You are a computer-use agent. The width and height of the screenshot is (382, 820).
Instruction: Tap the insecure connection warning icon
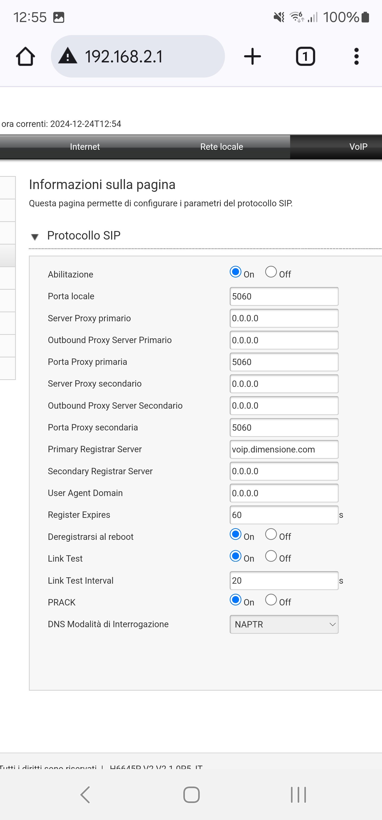pos(67,56)
